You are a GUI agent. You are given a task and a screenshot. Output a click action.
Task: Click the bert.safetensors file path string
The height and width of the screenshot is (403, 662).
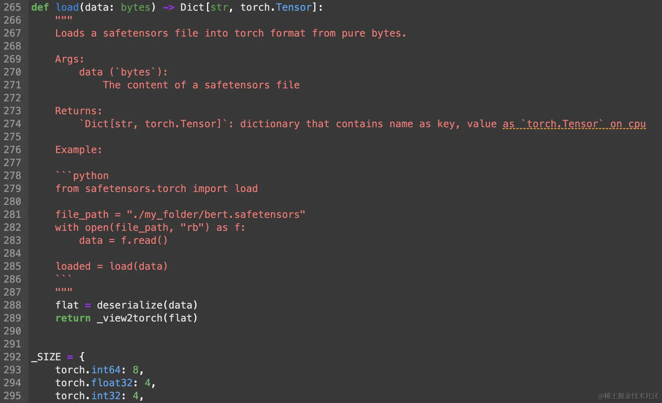216,214
